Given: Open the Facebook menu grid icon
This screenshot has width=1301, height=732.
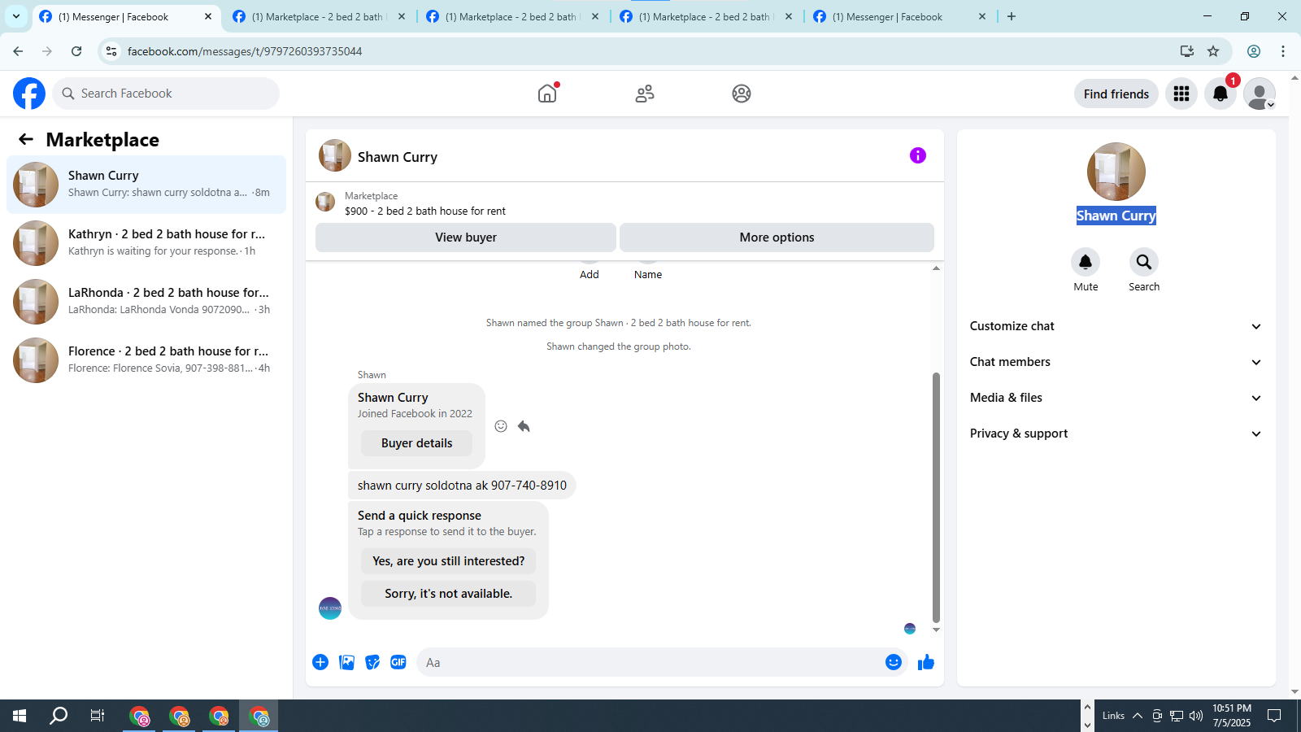Looking at the screenshot, I should 1181,94.
